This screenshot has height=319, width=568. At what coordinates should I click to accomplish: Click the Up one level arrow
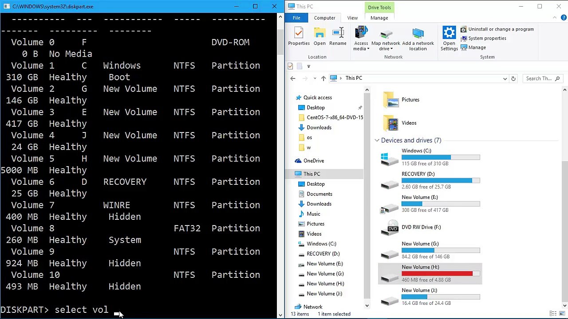323,78
